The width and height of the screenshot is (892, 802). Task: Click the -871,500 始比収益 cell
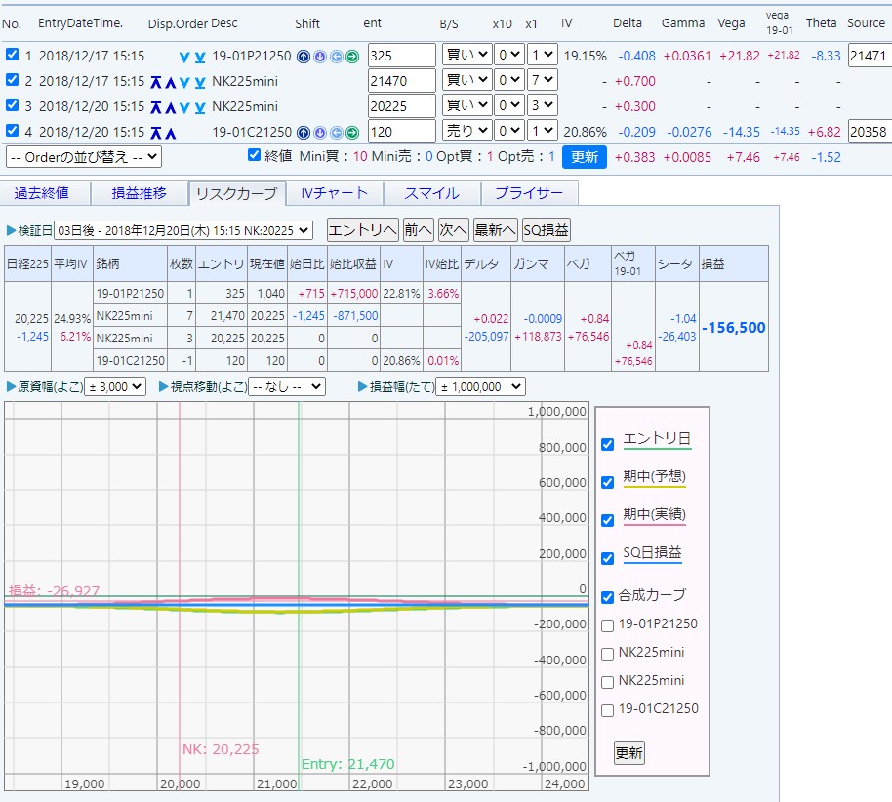(x=355, y=316)
